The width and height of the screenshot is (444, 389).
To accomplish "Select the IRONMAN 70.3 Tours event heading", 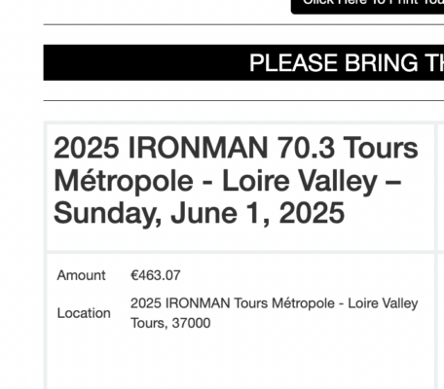I will pyautogui.click(x=236, y=180).
